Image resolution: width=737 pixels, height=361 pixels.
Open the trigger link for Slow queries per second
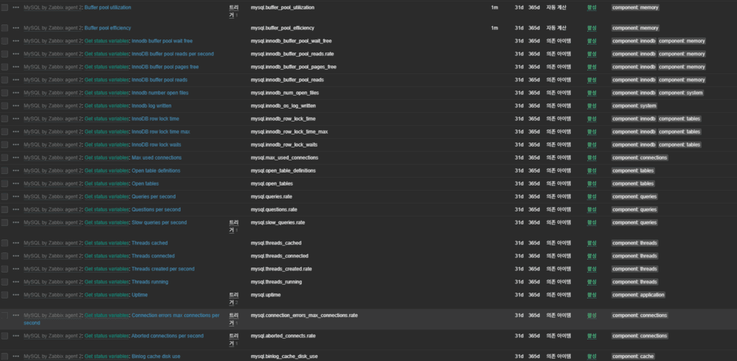pos(232,225)
